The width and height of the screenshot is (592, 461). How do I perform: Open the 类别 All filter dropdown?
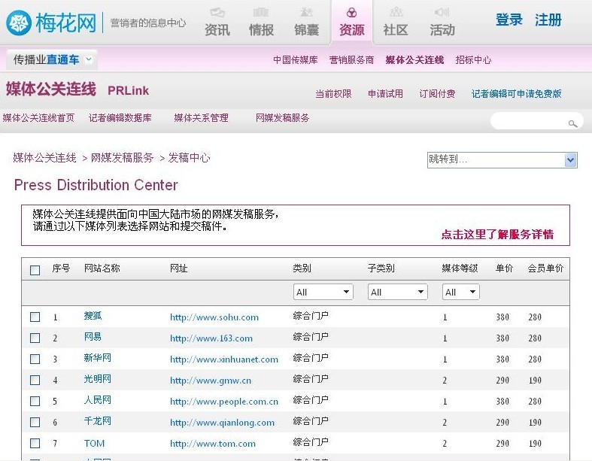point(323,292)
